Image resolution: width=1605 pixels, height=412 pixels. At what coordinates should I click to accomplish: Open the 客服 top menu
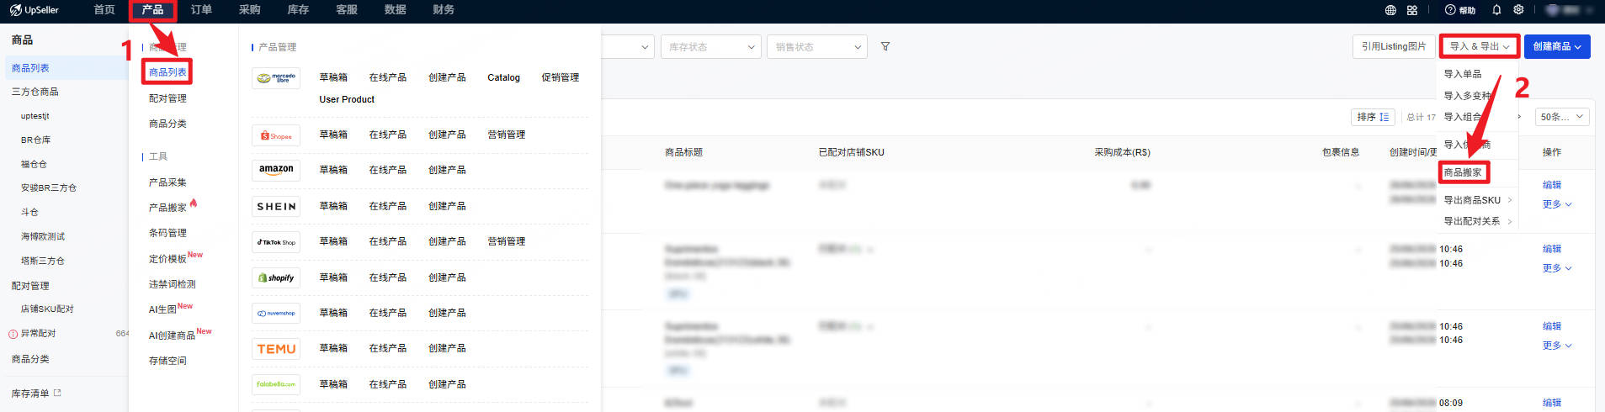point(347,10)
